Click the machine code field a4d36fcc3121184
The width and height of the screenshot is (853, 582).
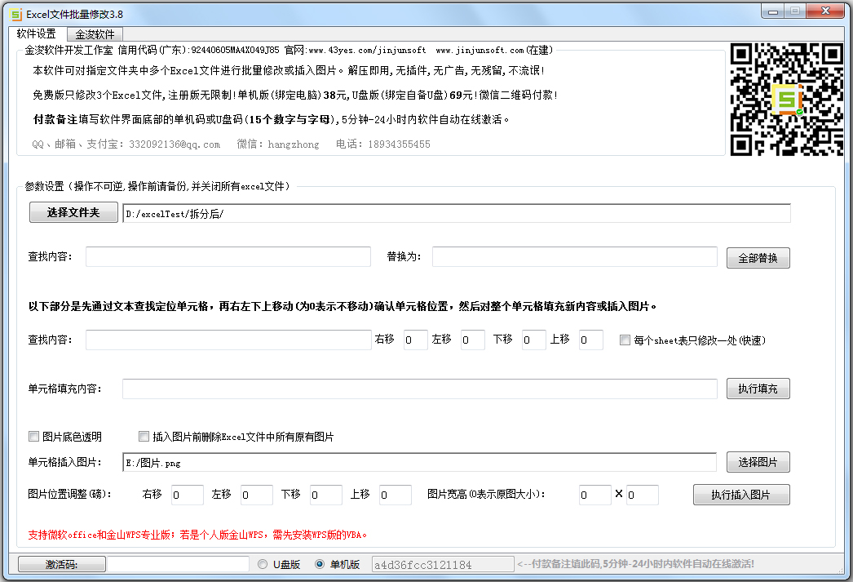click(443, 565)
